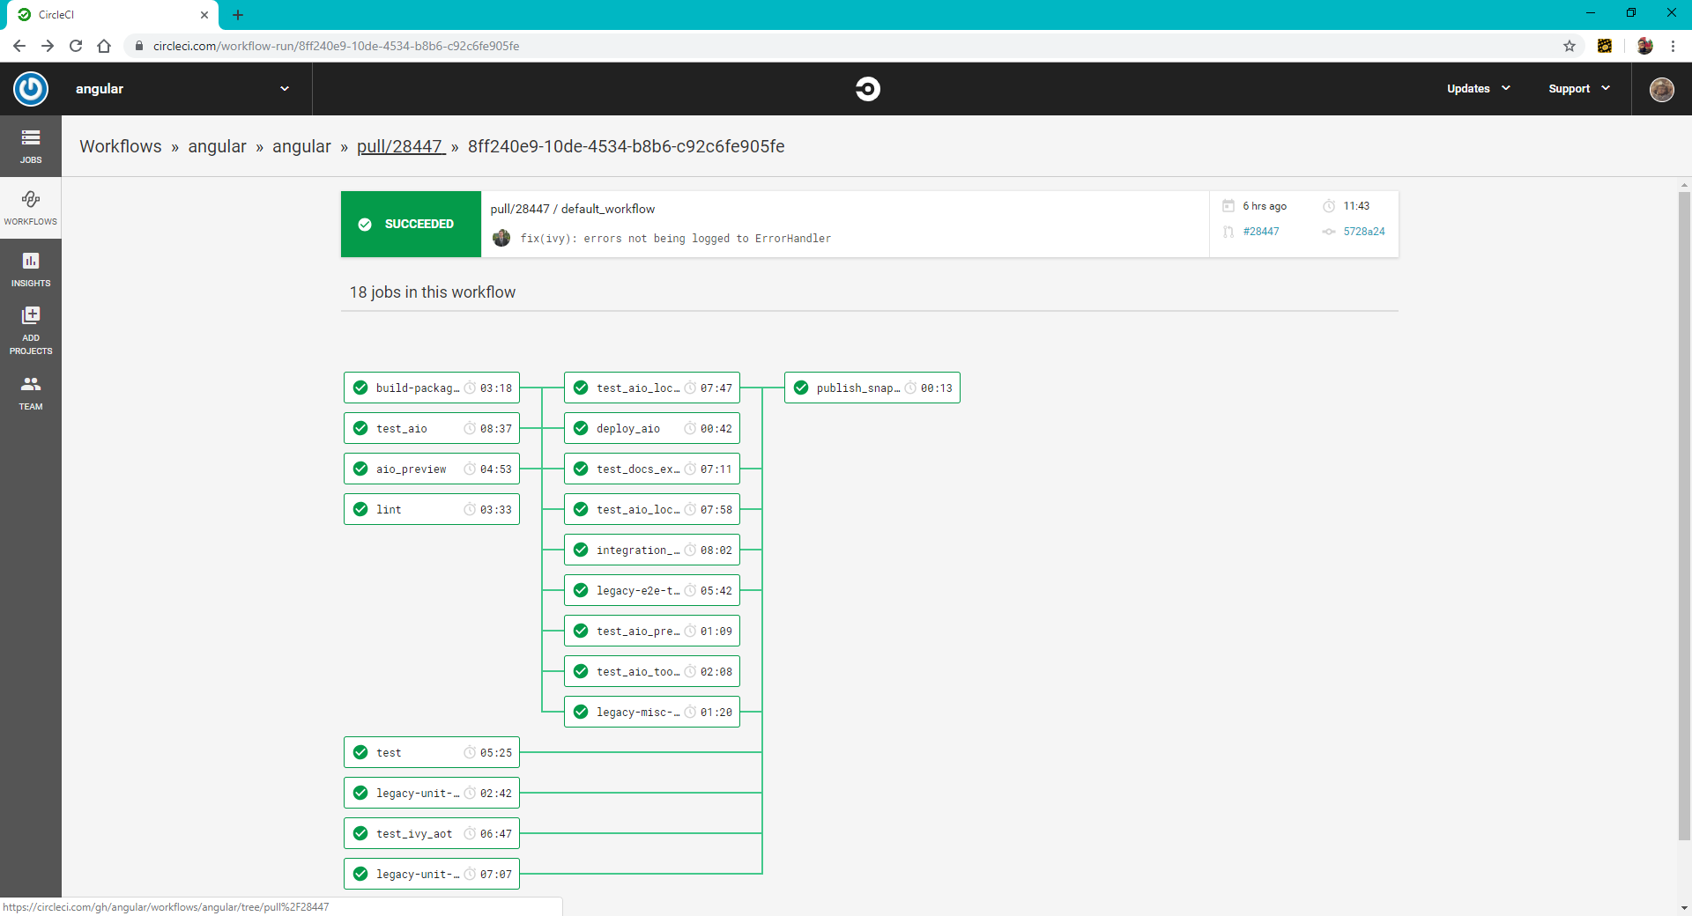Open the test job at 05:25
This screenshot has width=1692, height=916.
pyautogui.click(x=432, y=752)
